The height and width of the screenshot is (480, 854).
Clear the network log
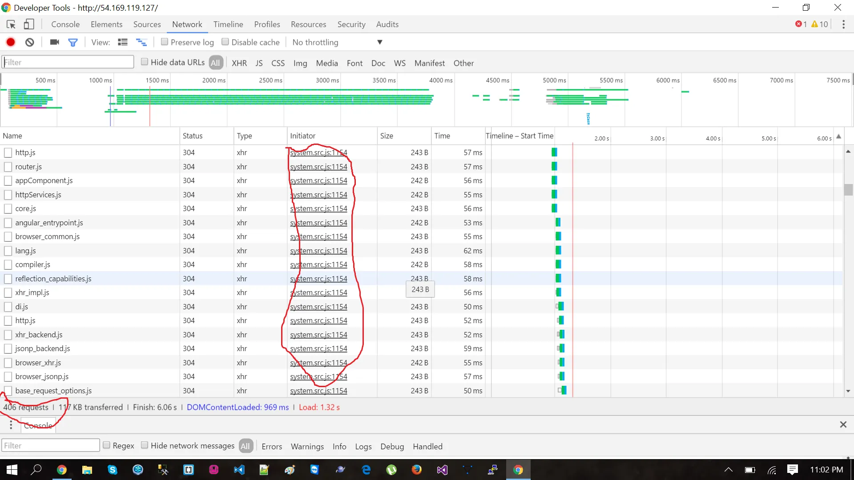(x=29, y=42)
